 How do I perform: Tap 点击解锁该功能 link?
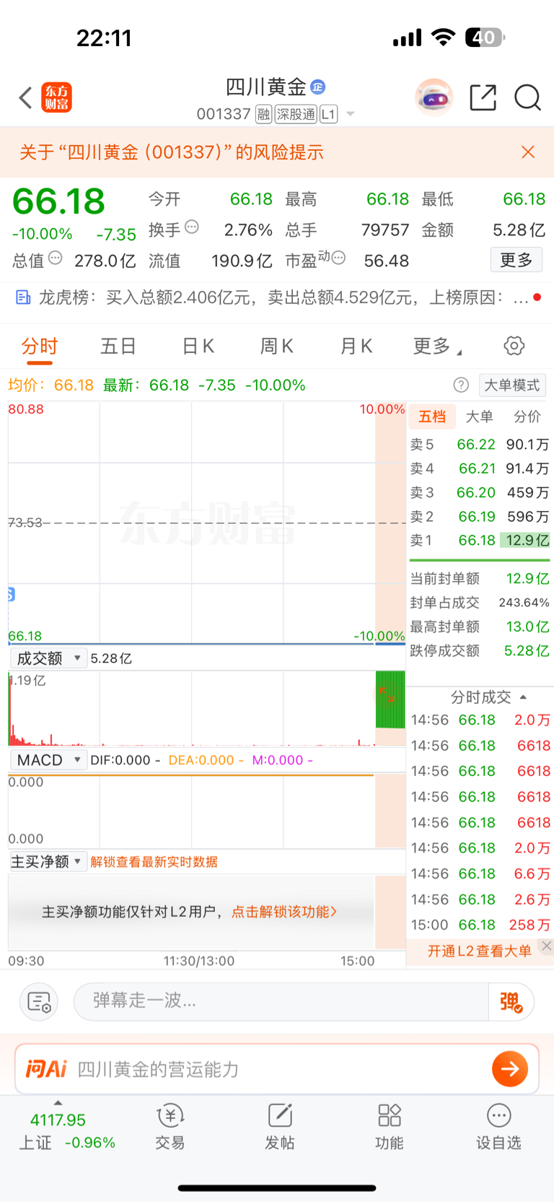click(284, 912)
